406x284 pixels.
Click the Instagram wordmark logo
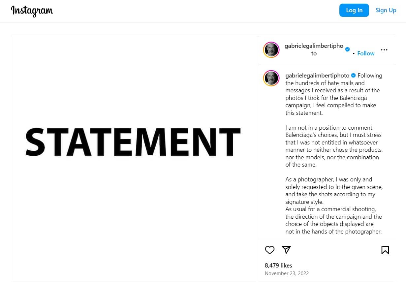click(x=32, y=11)
